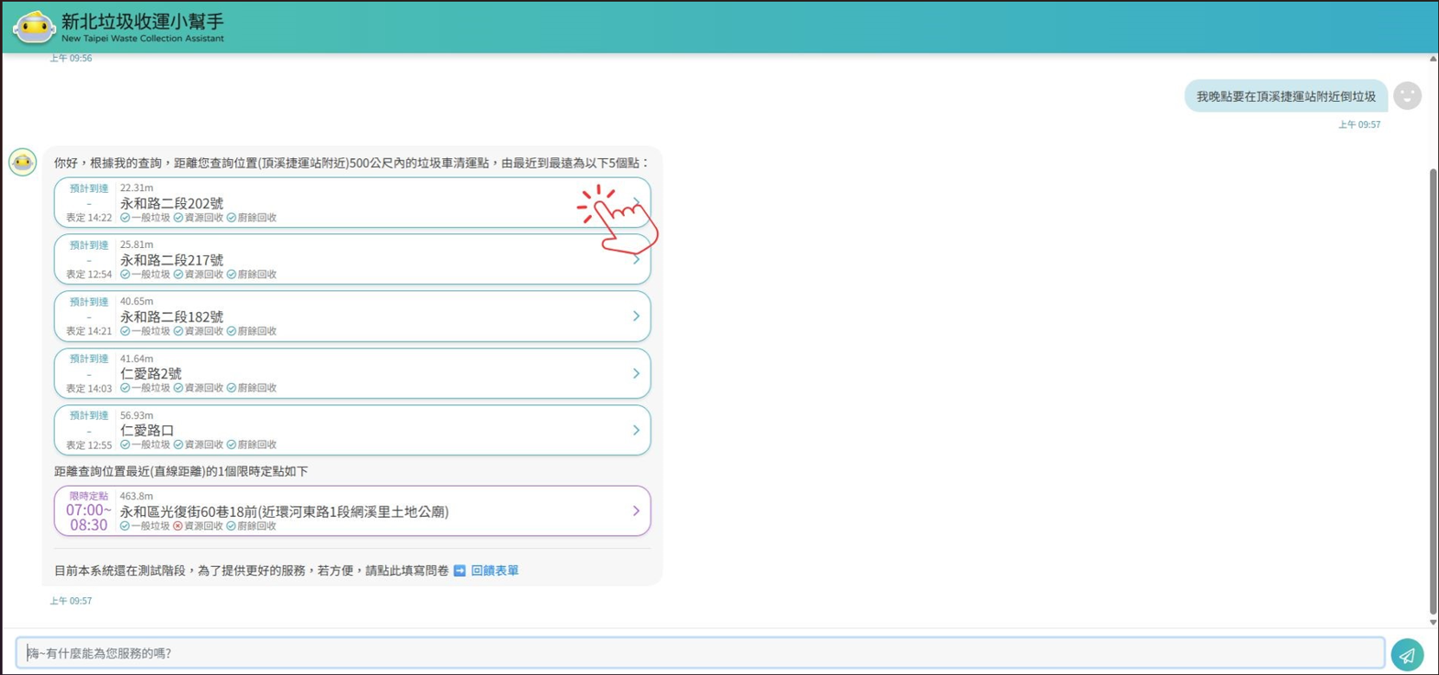This screenshot has width=1439, height=675.
Task: Click the 限時定點 label
Action: [x=89, y=496]
